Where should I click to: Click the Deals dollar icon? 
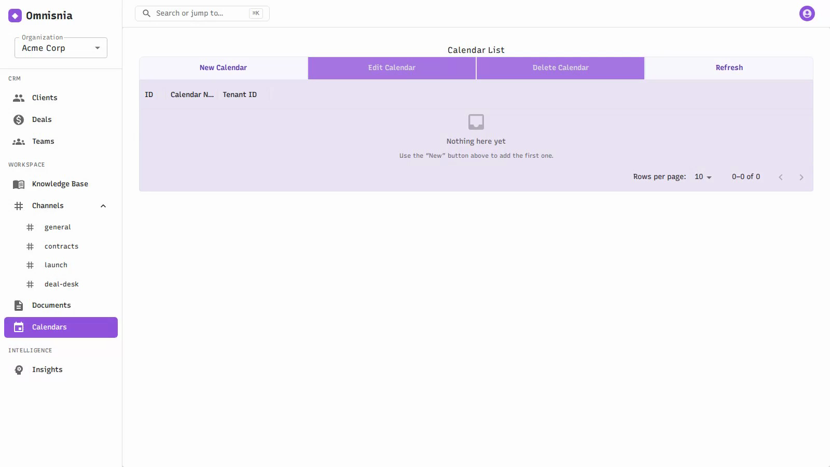19,120
